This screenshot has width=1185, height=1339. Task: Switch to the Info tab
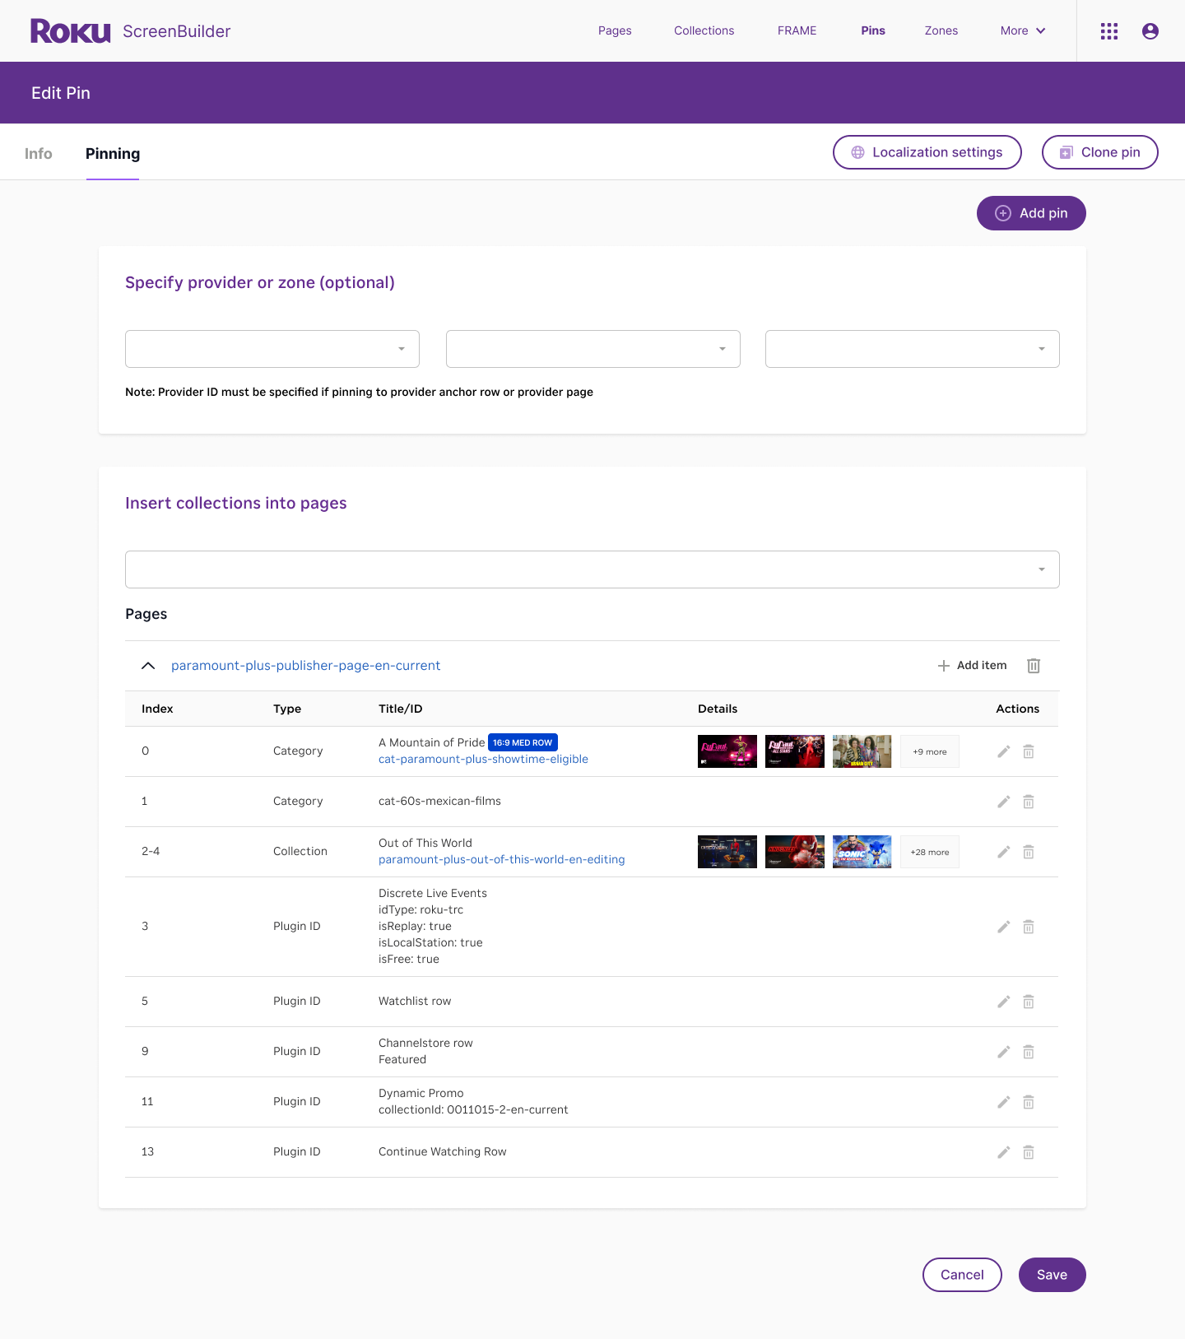click(x=38, y=154)
